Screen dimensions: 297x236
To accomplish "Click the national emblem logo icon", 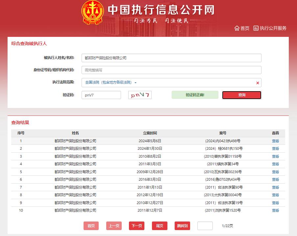I will pos(92,13).
